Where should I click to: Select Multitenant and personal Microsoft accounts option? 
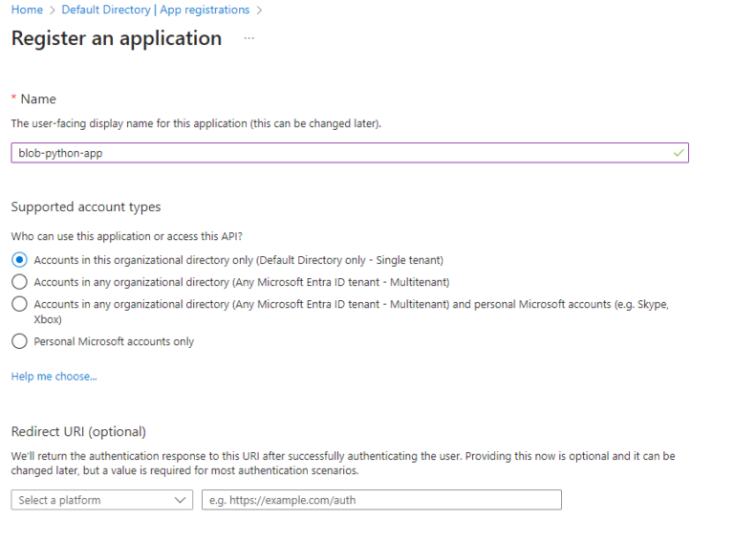[x=19, y=304]
